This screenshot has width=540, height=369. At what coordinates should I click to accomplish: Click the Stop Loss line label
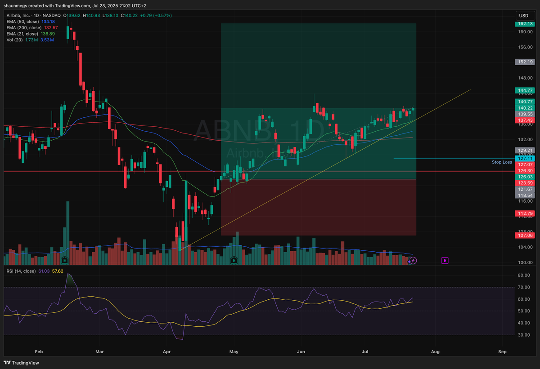(502, 162)
